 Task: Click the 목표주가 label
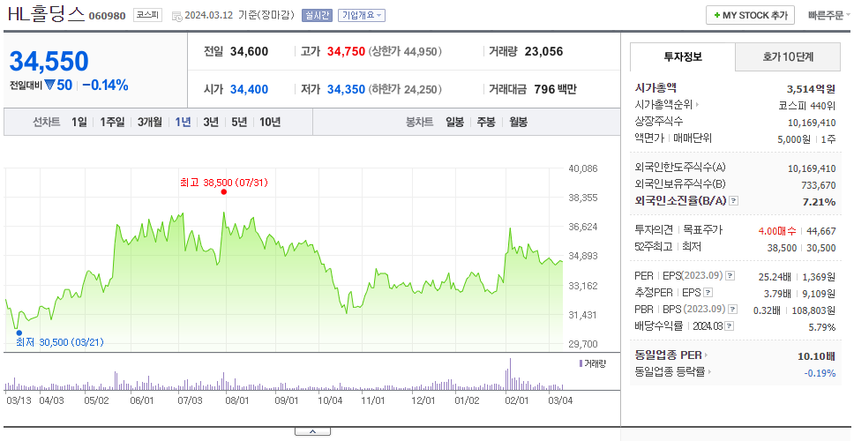702,230
